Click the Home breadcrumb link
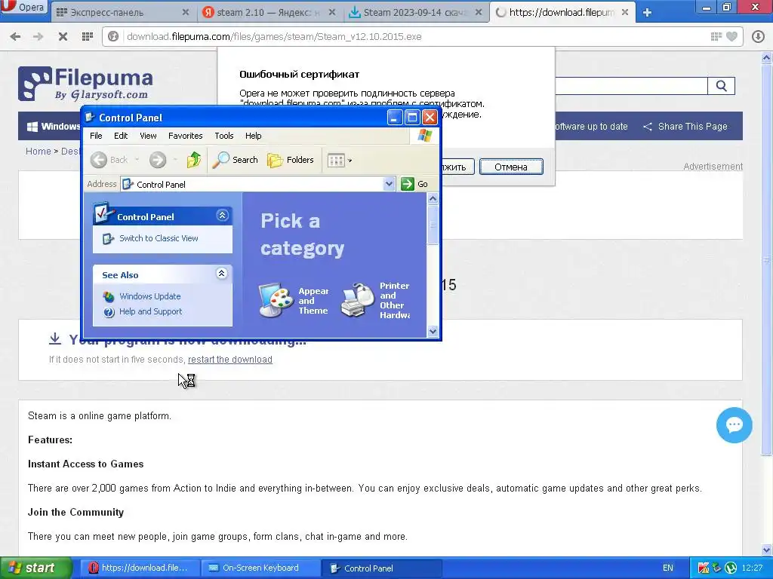 pos(38,151)
